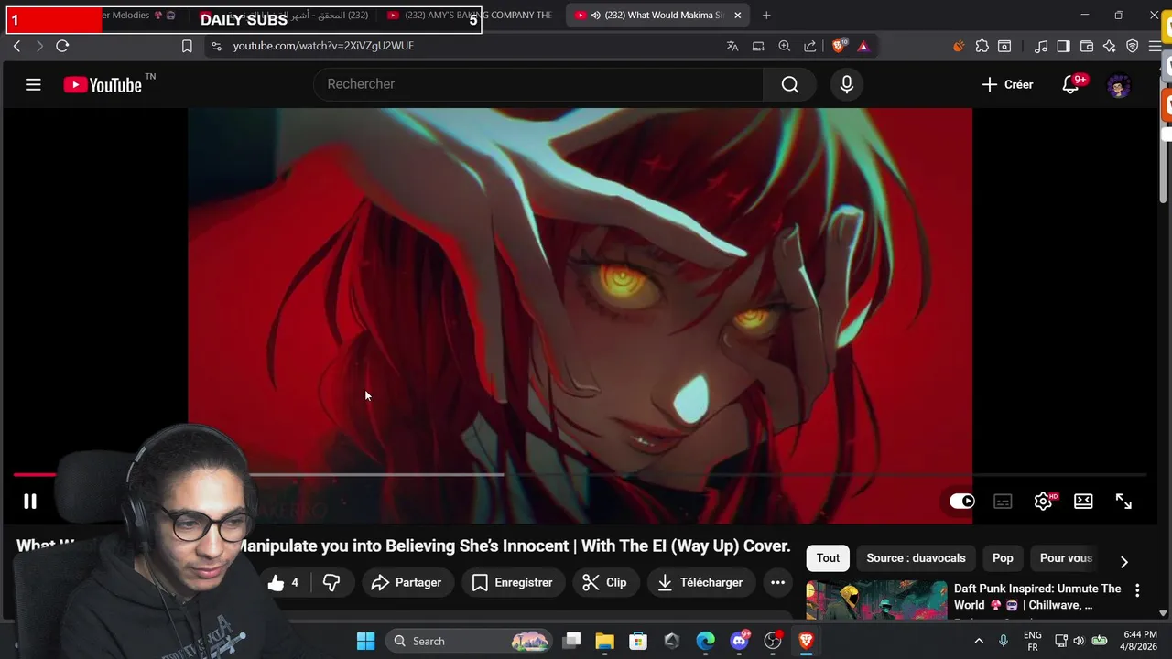Open Brave VPN shield icon

coord(1133,46)
